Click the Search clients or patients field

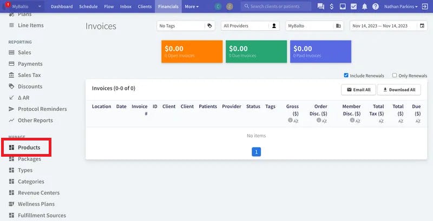pos(276,6)
